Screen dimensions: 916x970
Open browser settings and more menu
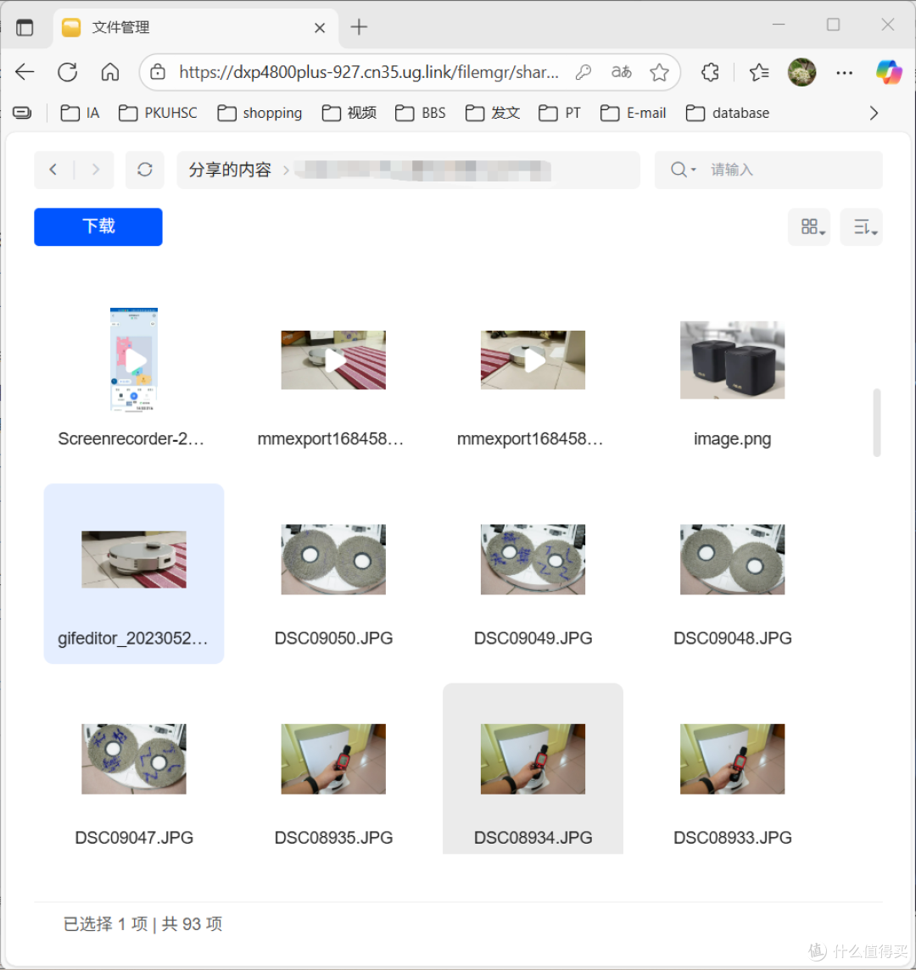coord(844,72)
